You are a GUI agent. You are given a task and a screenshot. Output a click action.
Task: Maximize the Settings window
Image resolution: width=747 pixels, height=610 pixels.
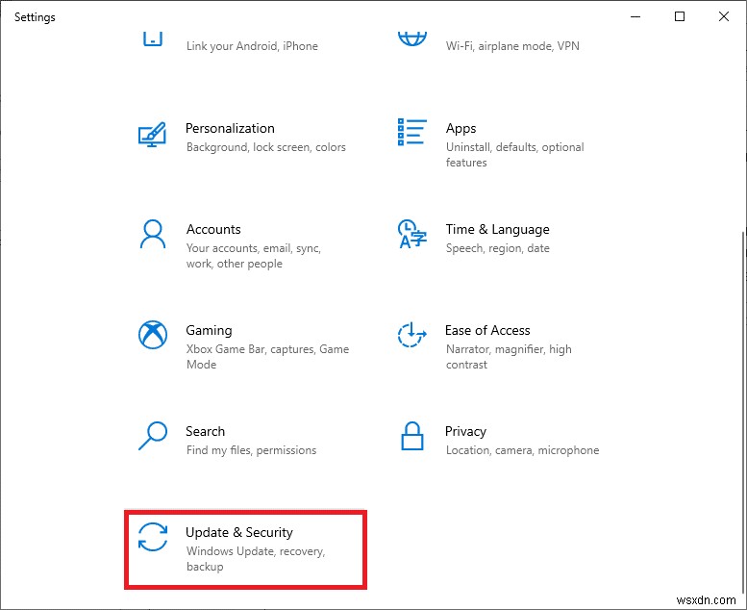coord(681,16)
